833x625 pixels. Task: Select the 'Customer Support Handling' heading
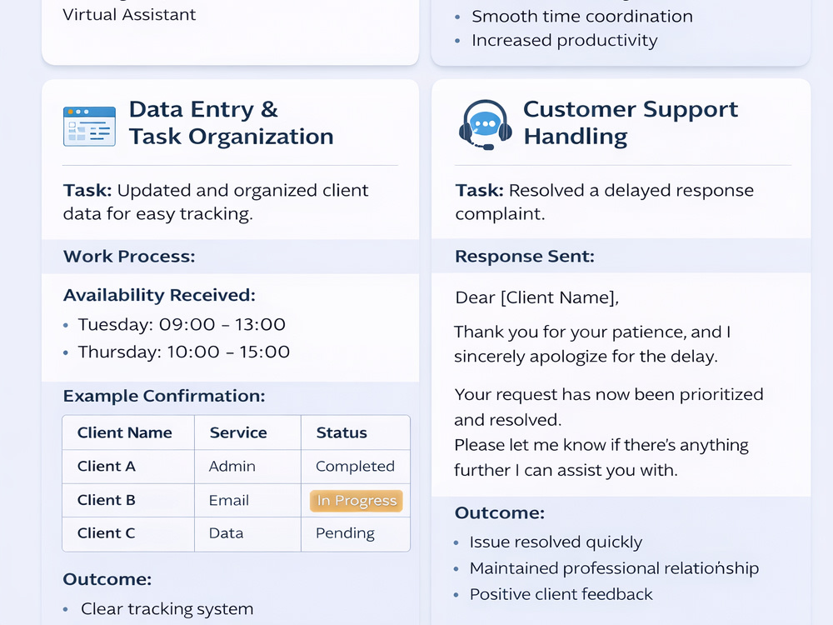tap(631, 122)
